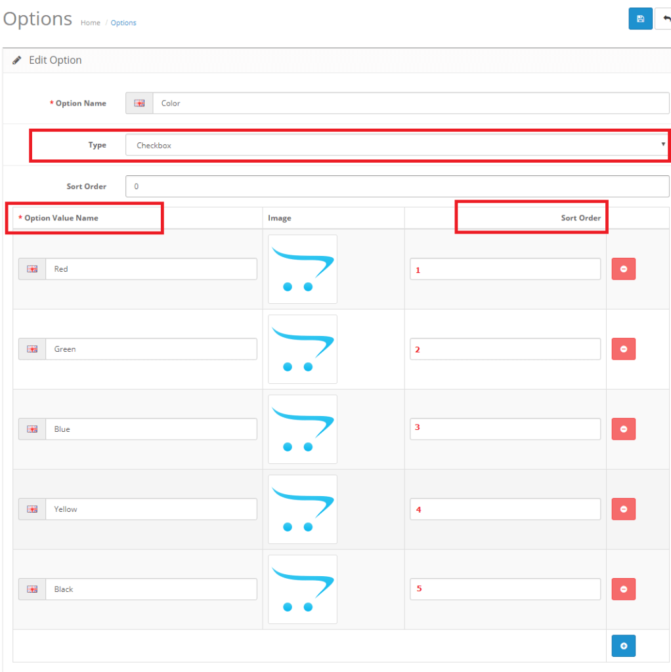
Task: Select the flag icon beside the Blue value
Action: [x=32, y=429]
